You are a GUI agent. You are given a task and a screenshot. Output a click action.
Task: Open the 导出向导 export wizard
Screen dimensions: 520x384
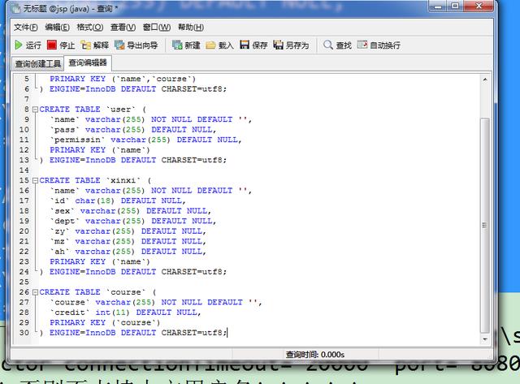(x=136, y=45)
